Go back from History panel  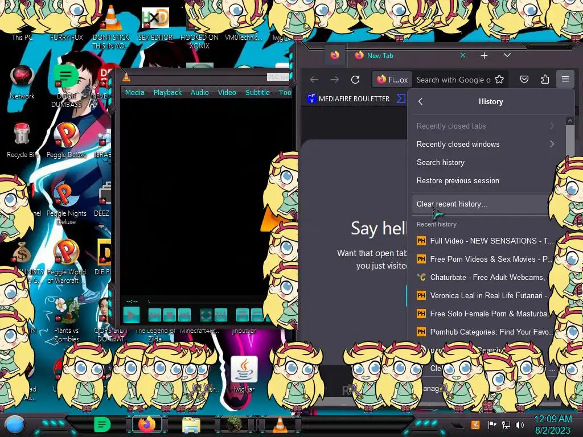(421, 101)
